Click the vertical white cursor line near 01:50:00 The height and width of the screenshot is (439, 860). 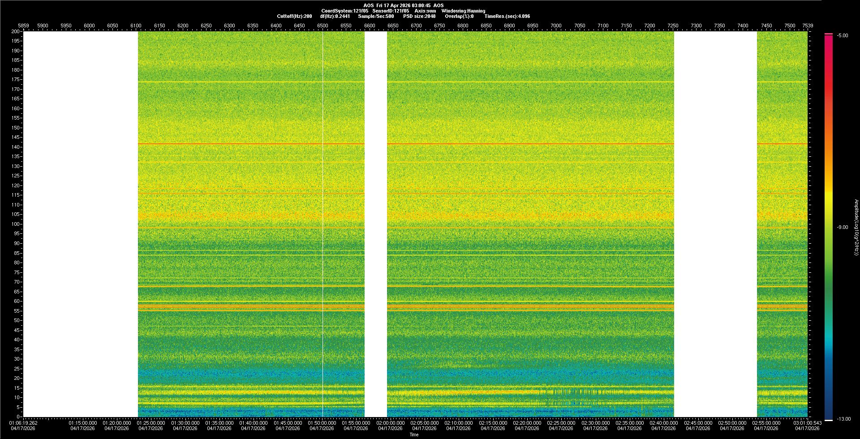pyautogui.click(x=322, y=224)
